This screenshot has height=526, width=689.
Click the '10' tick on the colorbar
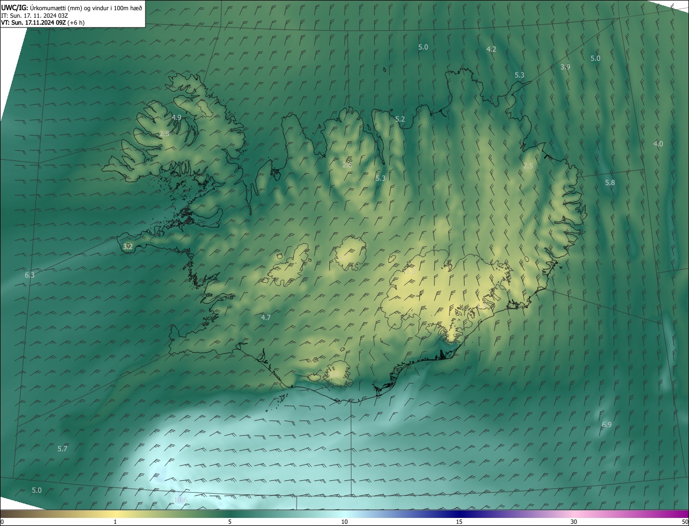click(x=344, y=522)
